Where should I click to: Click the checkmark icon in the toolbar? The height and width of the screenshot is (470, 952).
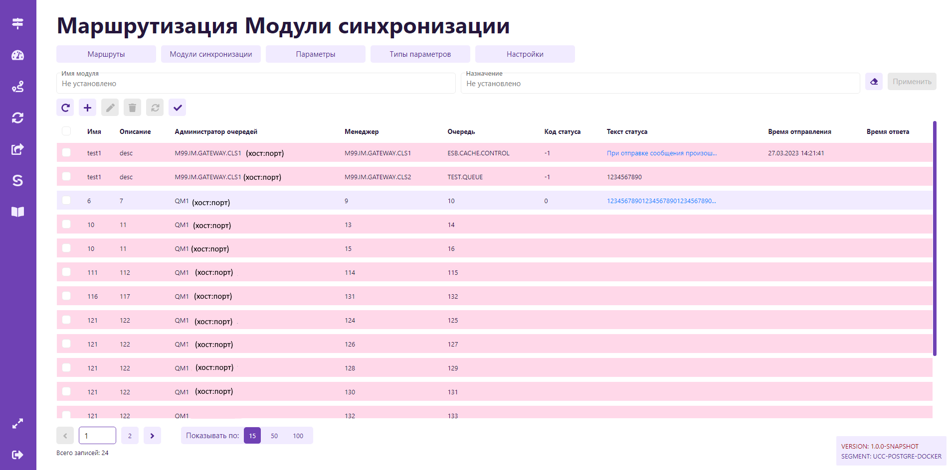tap(177, 108)
